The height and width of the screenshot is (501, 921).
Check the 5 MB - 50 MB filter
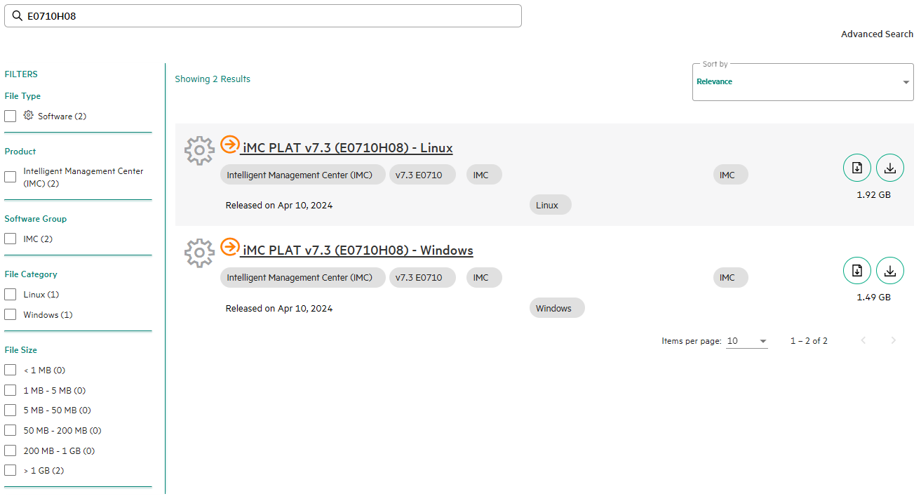(x=11, y=410)
